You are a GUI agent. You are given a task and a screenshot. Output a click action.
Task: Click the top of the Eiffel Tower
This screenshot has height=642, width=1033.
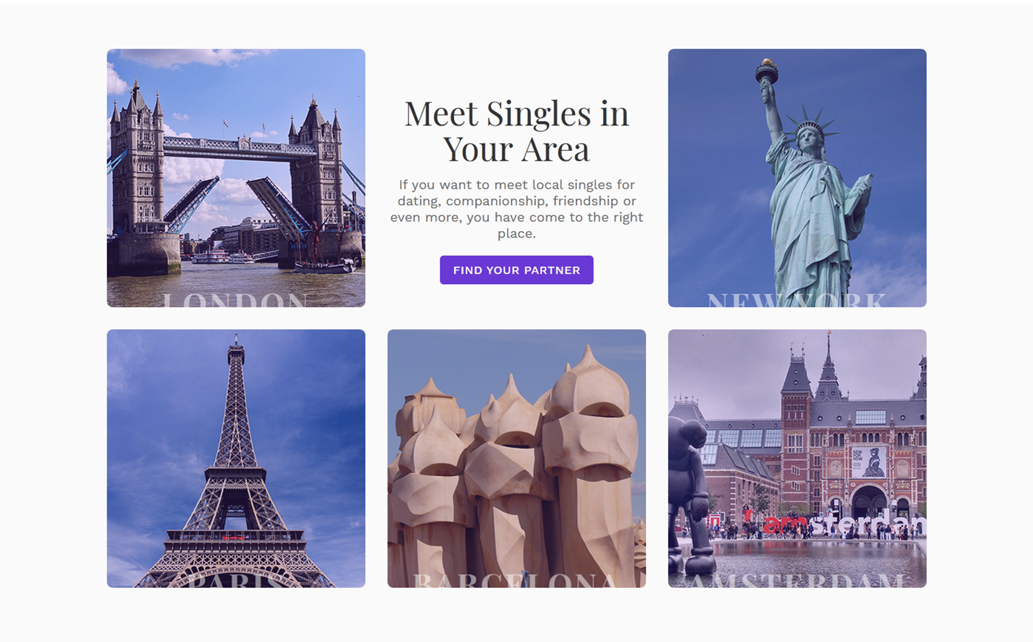point(236,349)
